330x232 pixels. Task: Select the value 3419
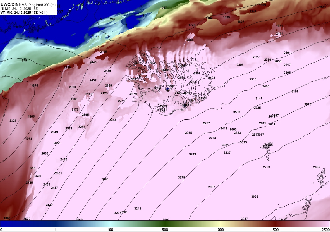[224, 128]
